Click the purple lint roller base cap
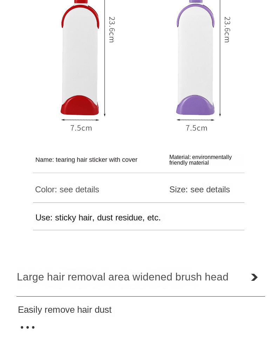The height and width of the screenshot is (351, 277). (x=195, y=106)
